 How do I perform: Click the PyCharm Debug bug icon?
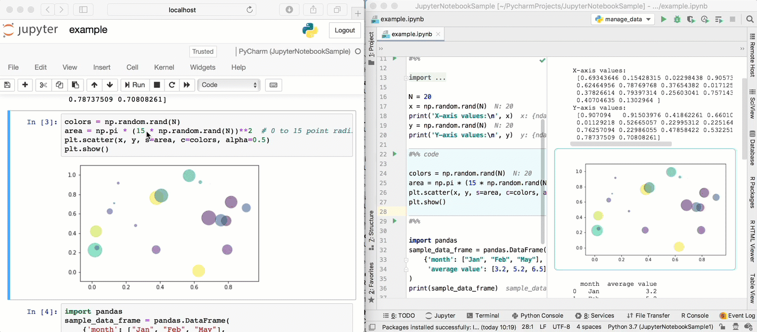677,19
